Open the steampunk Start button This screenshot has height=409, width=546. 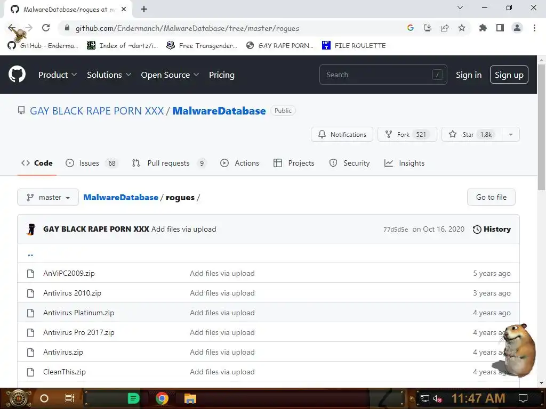coord(19,398)
